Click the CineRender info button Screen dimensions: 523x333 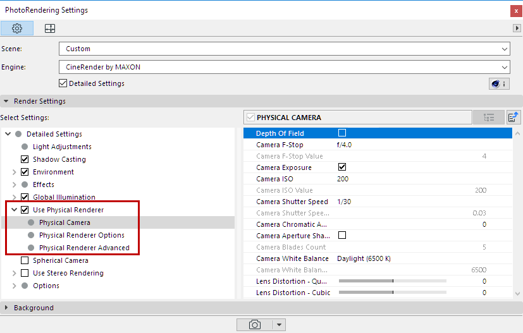500,83
